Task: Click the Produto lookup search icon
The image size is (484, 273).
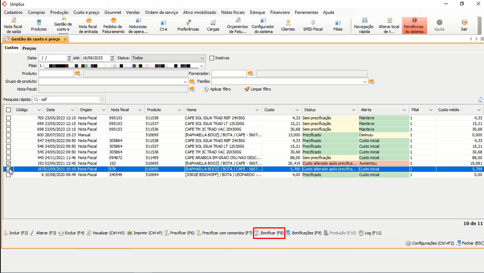Action: click(78, 73)
